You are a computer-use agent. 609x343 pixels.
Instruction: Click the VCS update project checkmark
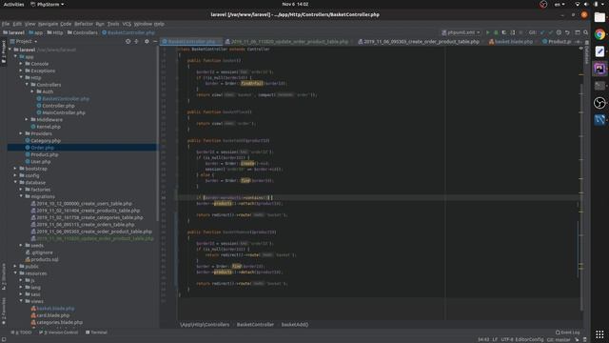pyautogui.click(x=542, y=32)
